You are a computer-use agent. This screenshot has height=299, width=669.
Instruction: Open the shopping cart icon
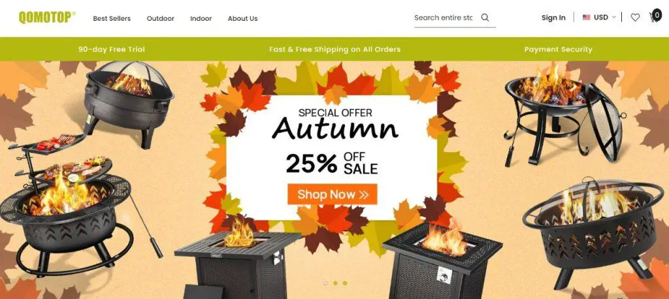[653, 18]
